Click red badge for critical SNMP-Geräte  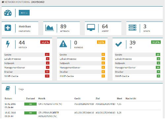pos(47,76)
